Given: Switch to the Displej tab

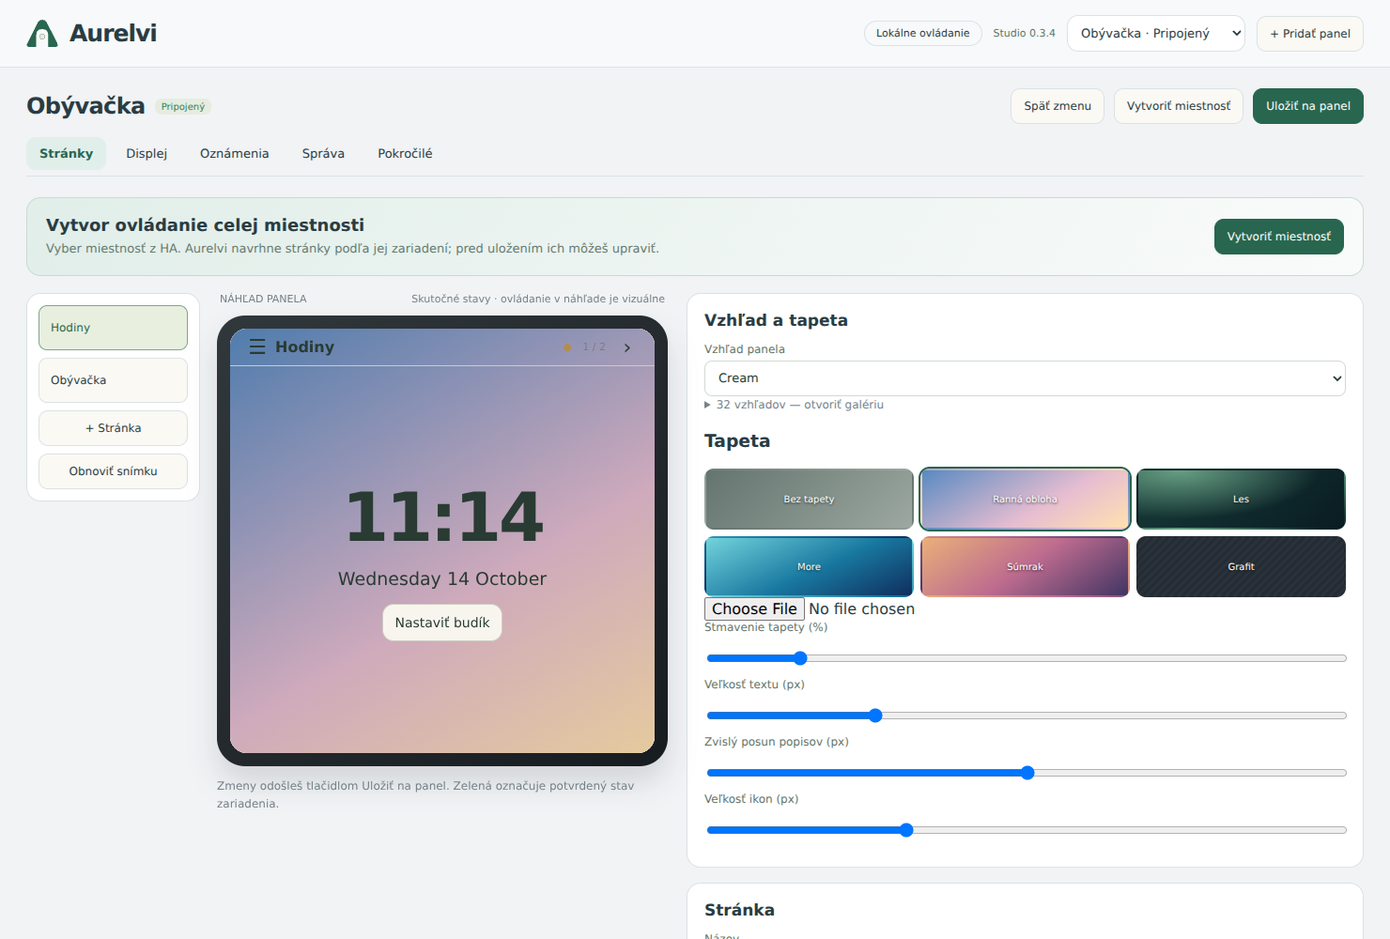Looking at the screenshot, I should click(x=147, y=154).
